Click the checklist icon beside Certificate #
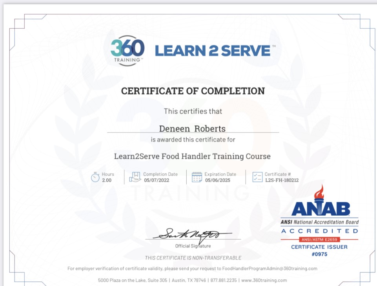 [x=257, y=177]
